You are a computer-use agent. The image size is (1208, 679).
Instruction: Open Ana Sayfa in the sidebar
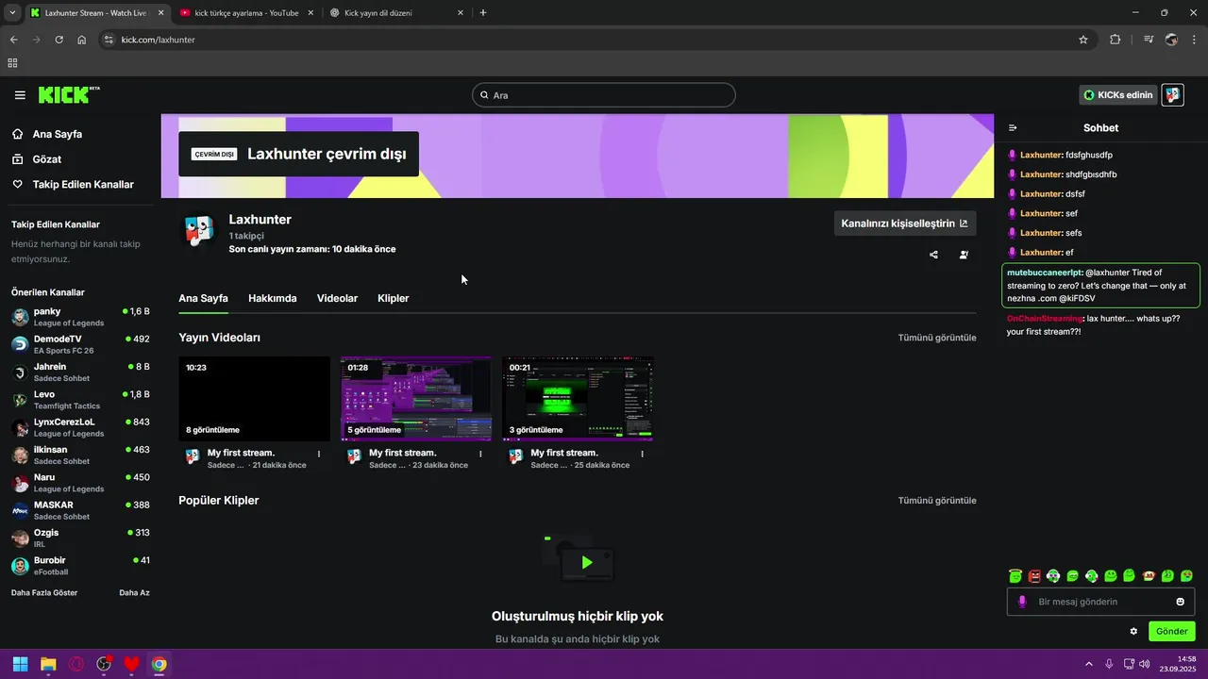(57, 134)
